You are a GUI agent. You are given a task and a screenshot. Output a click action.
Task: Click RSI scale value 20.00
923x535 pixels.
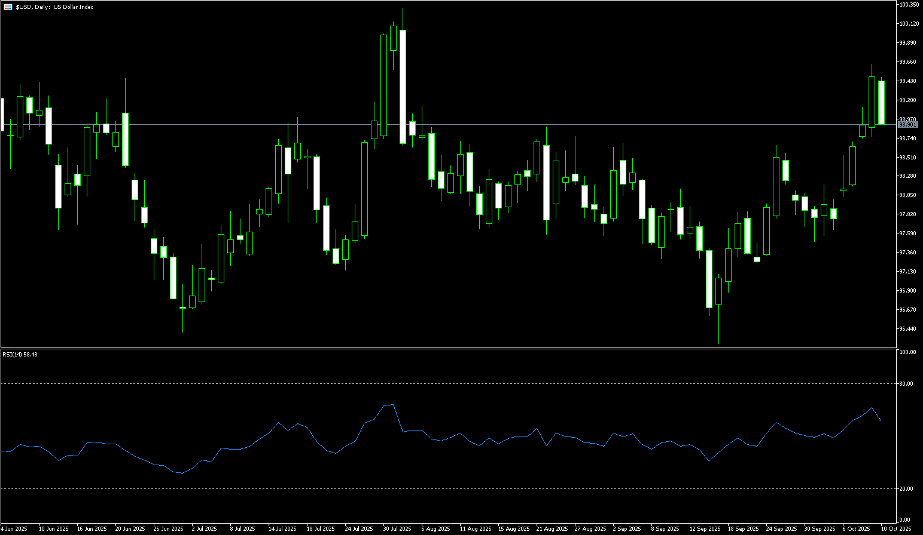906,489
